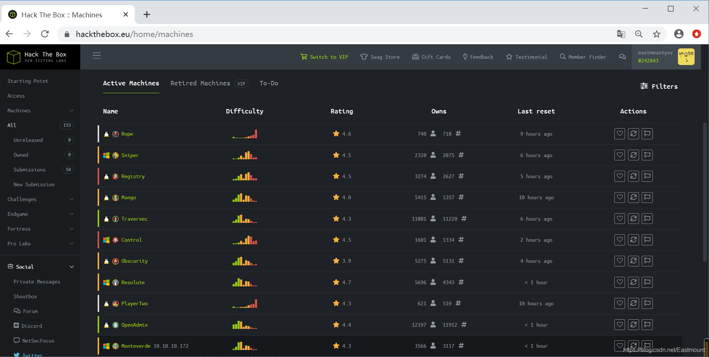The height and width of the screenshot is (357, 709).
Task: Open the To-Do tab
Action: pos(269,83)
